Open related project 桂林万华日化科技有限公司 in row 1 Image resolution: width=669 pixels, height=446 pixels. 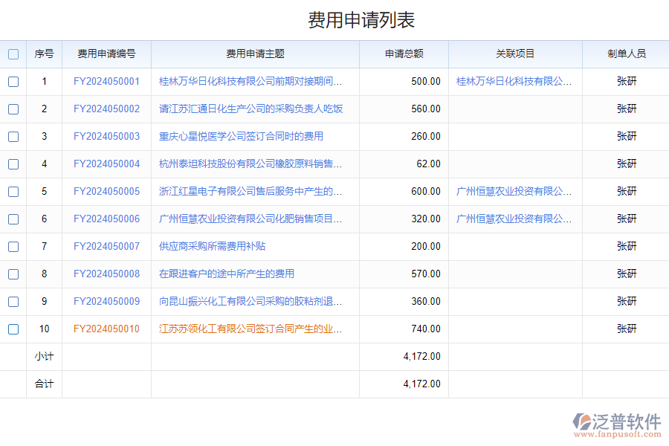click(513, 82)
